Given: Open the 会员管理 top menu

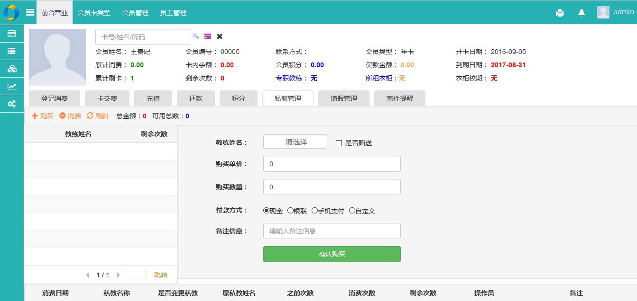Looking at the screenshot, I should pyautogui.click(x=135, y=13).
